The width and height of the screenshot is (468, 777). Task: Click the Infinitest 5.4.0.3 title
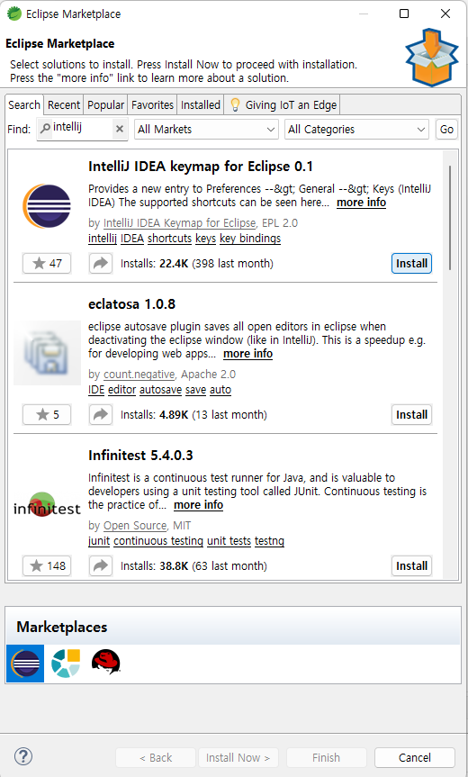[x=140, y=456]
